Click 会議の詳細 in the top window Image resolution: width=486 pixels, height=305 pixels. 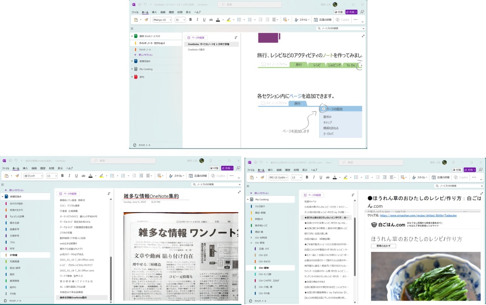point(323,20)
